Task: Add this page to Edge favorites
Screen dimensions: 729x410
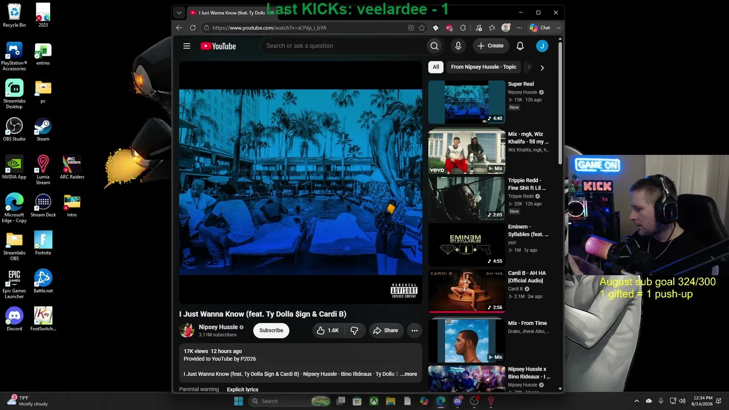Action: pos(422,27)
